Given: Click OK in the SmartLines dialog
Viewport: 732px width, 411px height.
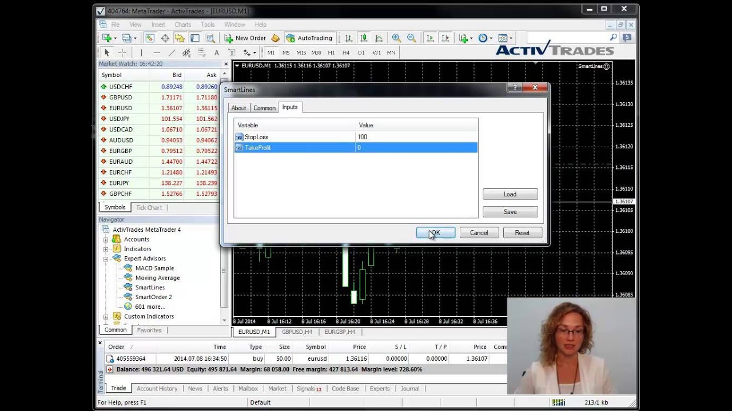Looking at the screenshot, I should point(436,233).
